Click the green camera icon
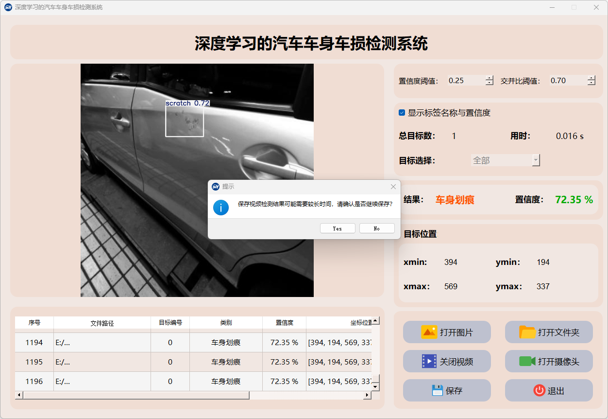608x419 pixels. [x=527, y=361]
